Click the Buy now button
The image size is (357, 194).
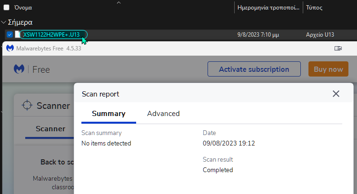pyautogui.click(x=328, y=69)
